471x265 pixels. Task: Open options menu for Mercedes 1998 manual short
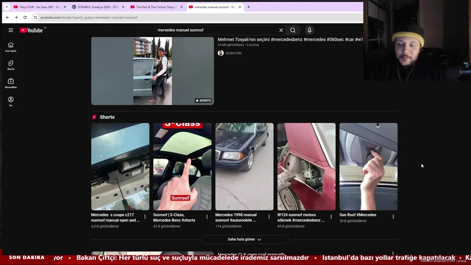coord(269,217)
